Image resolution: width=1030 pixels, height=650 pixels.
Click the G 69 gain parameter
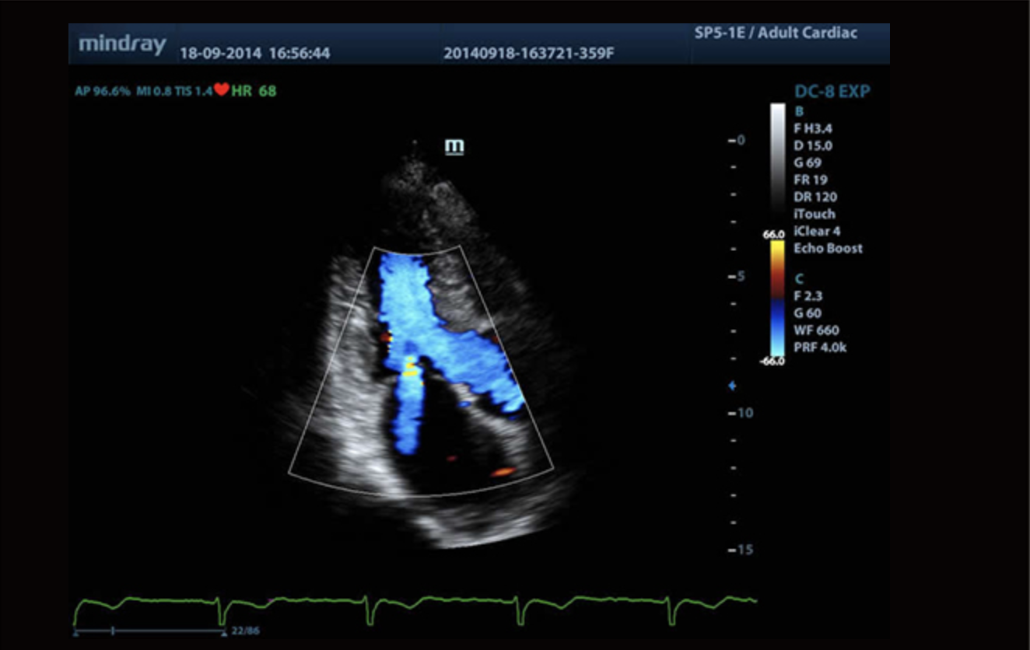coord(808,163)
